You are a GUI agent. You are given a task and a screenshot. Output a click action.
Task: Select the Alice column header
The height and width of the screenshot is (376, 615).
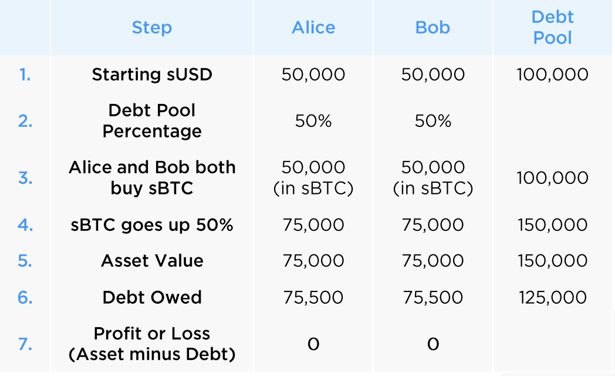coord(313,28)
